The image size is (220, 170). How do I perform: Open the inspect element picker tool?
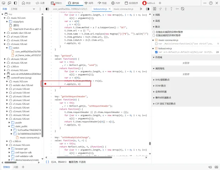coord(3,3)
